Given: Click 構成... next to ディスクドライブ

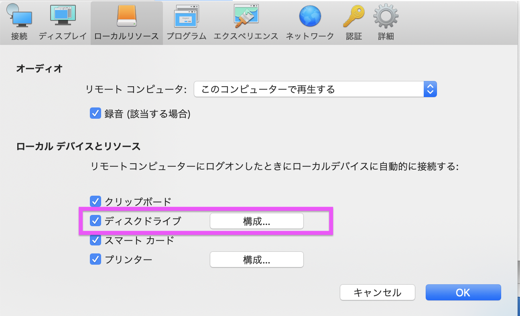Looking at the screenshot, I should pos(256,221).
